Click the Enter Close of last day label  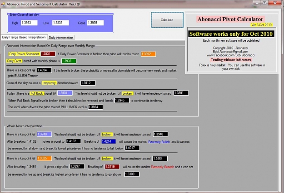24,14
